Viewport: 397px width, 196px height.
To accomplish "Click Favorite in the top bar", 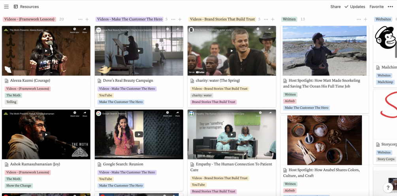I will click(376, 7).
